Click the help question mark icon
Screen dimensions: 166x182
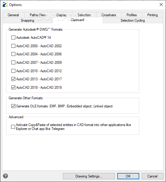(5, 176)
